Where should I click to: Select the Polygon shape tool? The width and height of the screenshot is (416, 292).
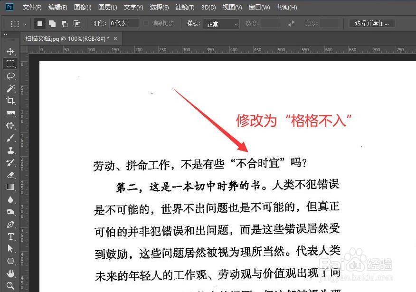tap(10, 261)
